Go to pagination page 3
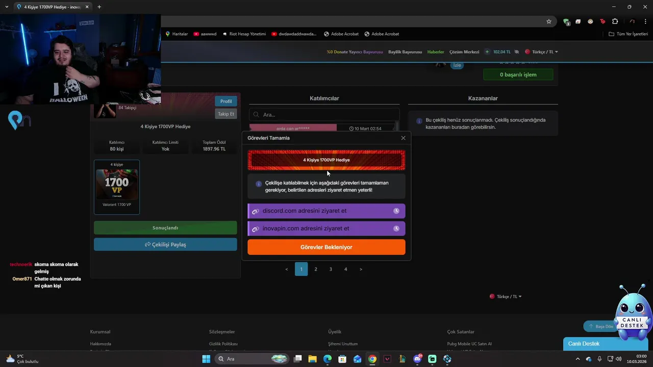The height and width of the screenshot is (367, 653). click(x=331, y=269)
